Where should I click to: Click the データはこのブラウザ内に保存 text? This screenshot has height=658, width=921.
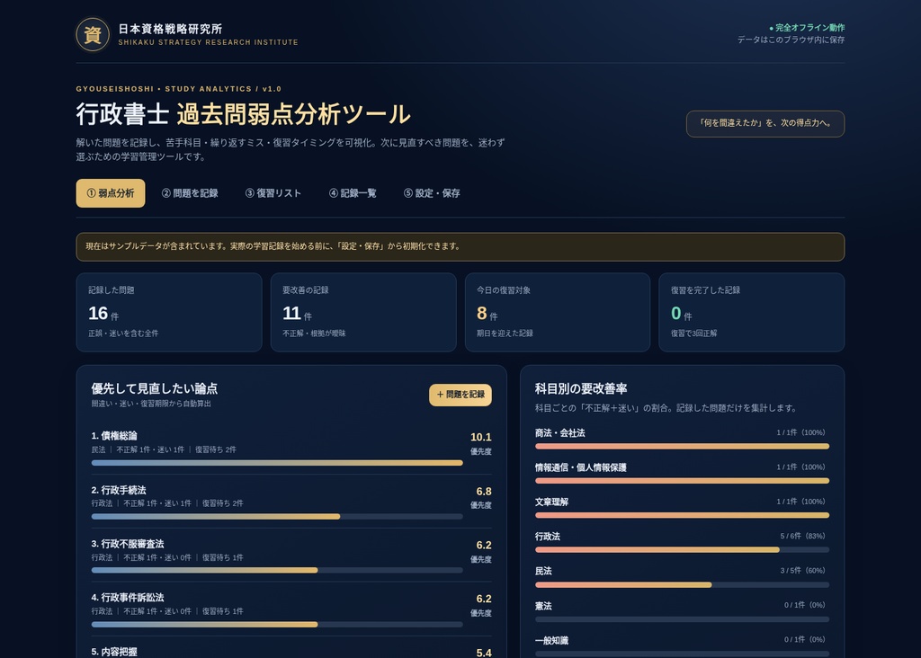791,40
